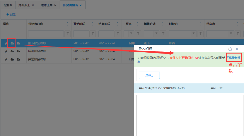This screenshot has height=136, width=244.
Task: Click the 下载最新模版 link
Action: [x=233, y=58]
